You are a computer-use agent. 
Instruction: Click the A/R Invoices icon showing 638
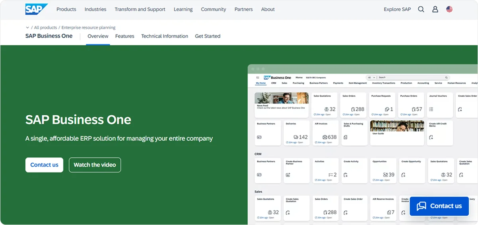pyautogui.click(x=325, y=137)
